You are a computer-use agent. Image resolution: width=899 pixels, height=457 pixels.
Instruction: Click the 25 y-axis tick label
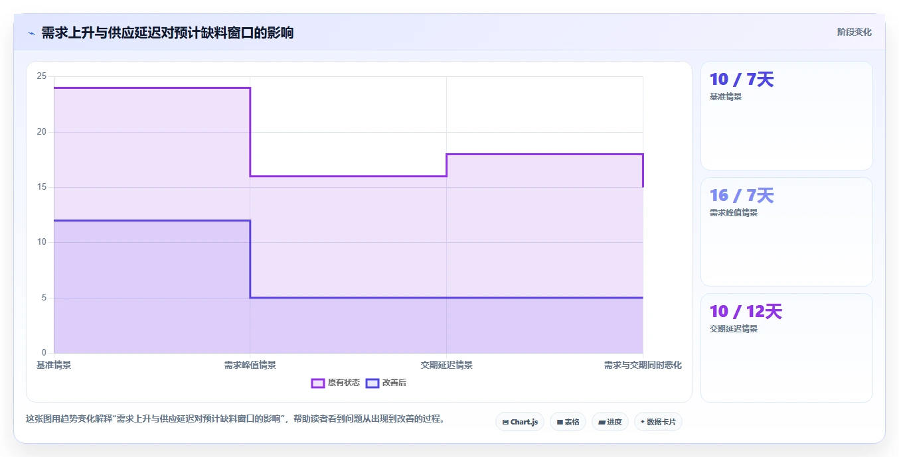[x=42, y=76]
